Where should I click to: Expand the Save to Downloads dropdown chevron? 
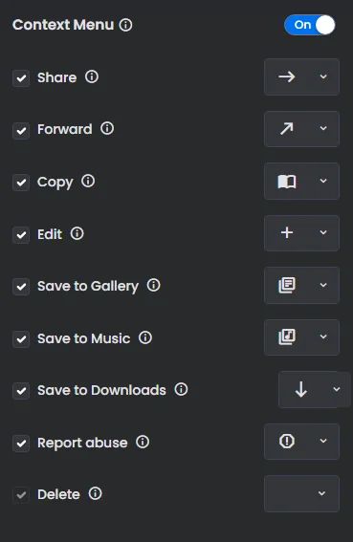pos(337,389)
